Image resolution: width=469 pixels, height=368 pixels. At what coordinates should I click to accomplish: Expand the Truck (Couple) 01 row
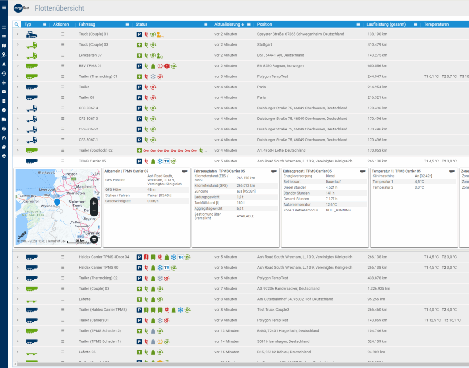(18, 34)
